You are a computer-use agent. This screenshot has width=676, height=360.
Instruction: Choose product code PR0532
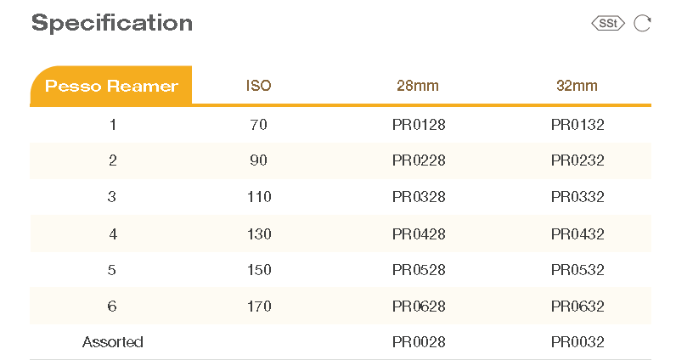pos(577,270)
